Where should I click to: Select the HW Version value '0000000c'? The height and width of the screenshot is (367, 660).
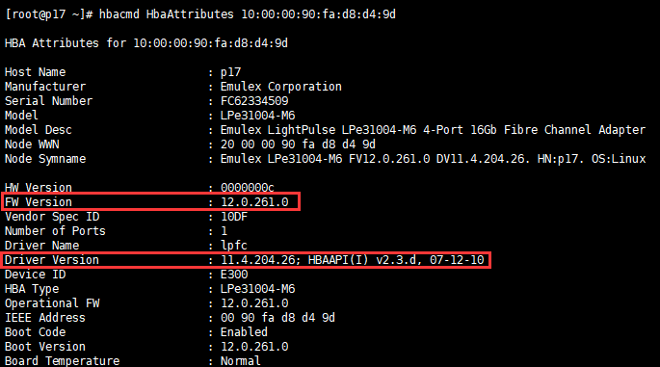247,187
